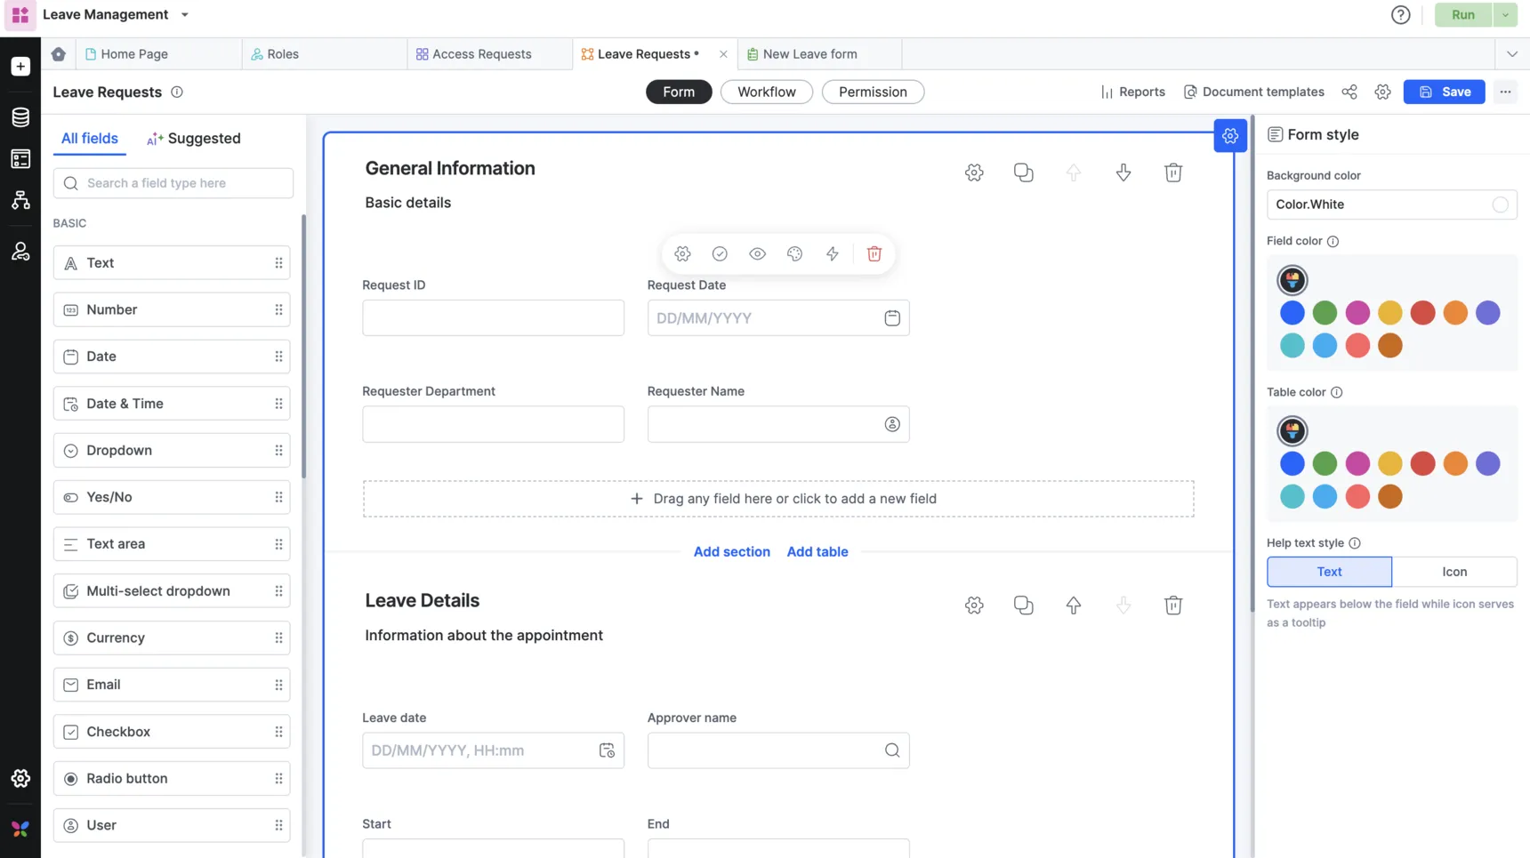Viewport: 1530px width, 858px height.
Task: Expand the tabs overflow chevron
Action: [1512, 54]
